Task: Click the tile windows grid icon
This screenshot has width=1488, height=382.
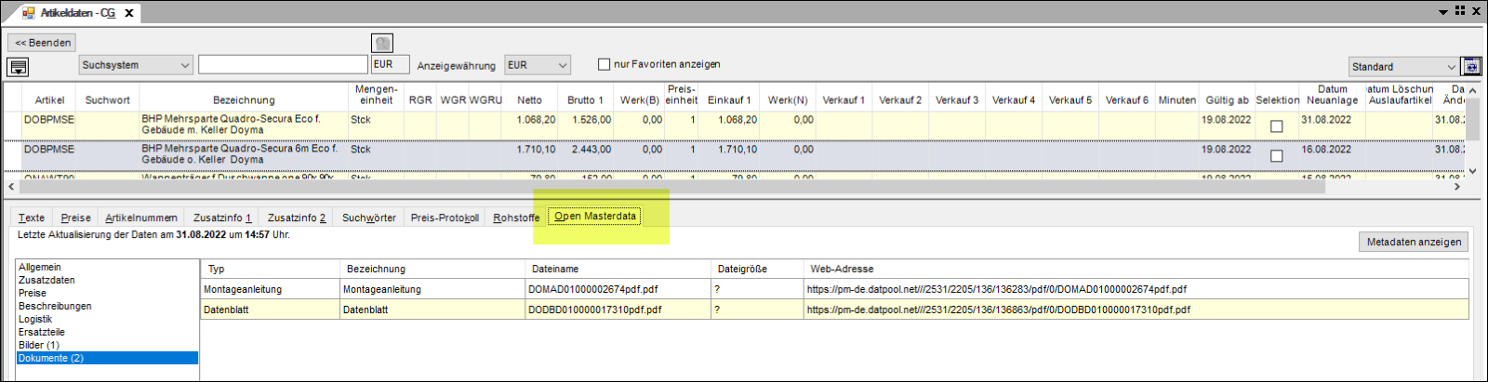Action: click(1459, 10)
